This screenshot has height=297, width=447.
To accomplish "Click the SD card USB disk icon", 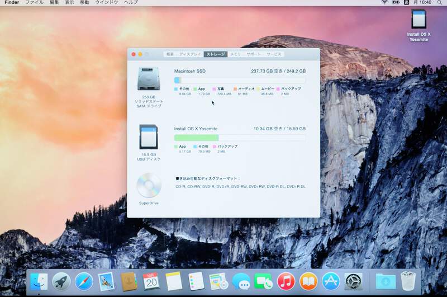I will click(x=149, y=136).
